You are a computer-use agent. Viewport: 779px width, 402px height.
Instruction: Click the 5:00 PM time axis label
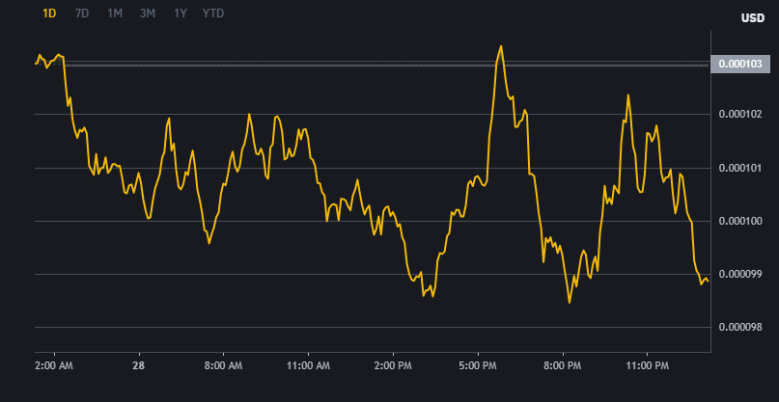[x=479, y=366]
